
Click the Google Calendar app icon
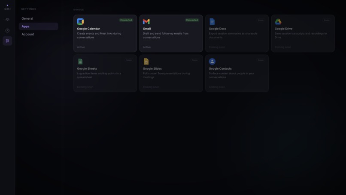pyautogui.click(x=80, y=21)
